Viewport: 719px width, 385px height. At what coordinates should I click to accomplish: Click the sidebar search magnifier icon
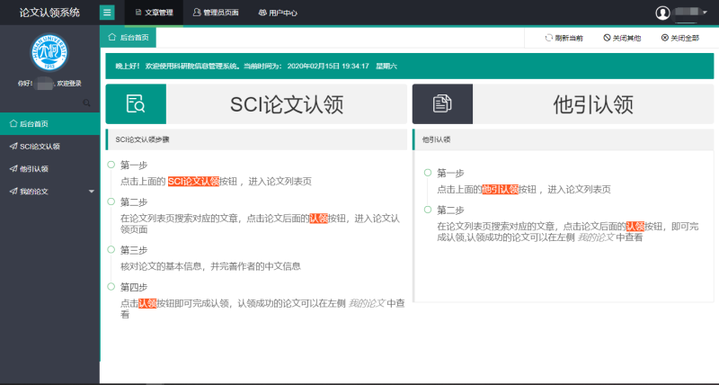(x=86, y=103)
